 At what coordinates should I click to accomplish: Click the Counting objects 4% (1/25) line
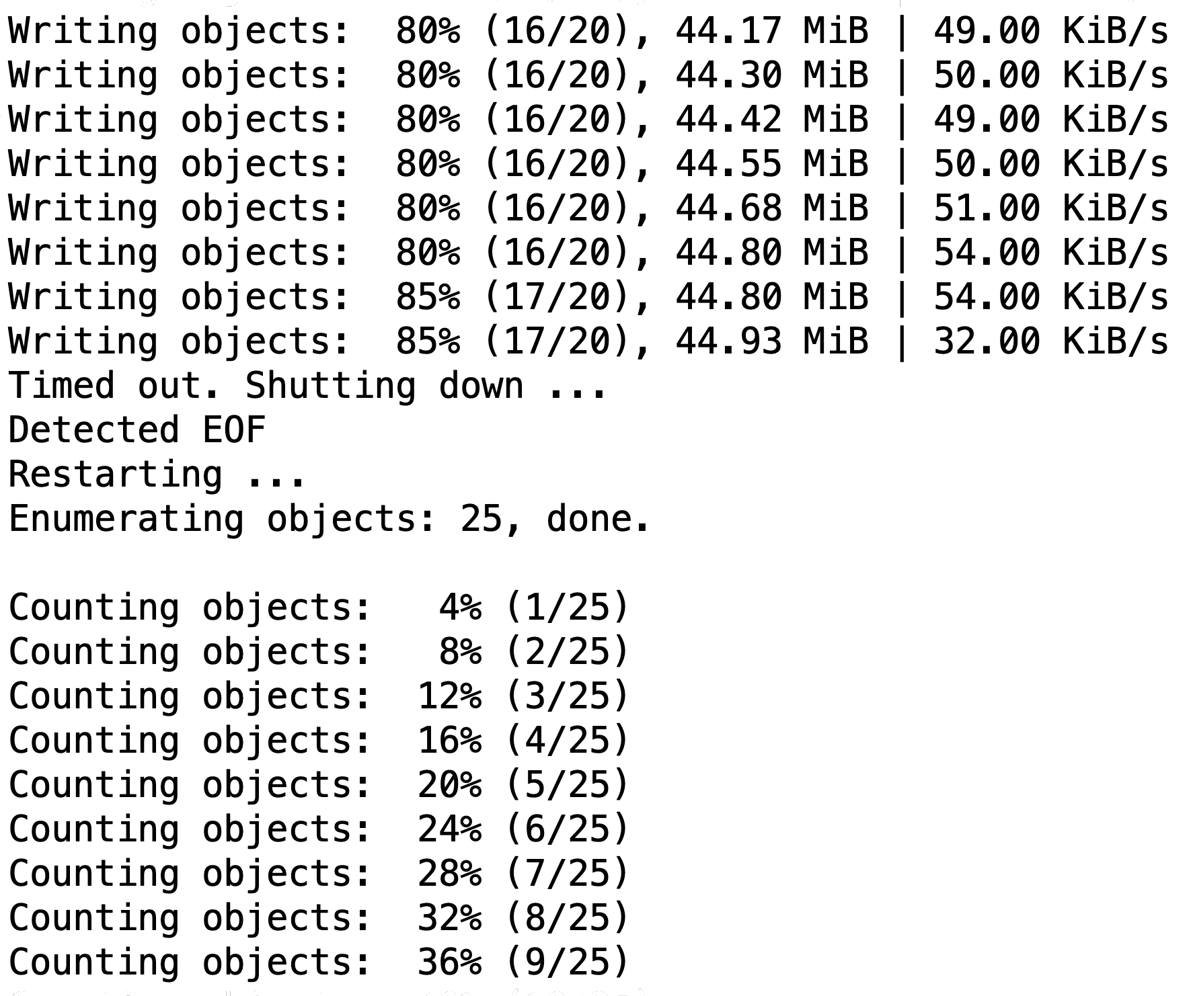tap(318, 608)
